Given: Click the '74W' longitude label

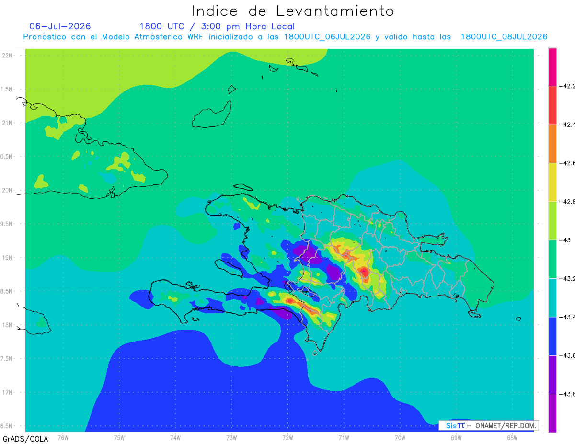Looking at the screenshot, I should [175, 438].
